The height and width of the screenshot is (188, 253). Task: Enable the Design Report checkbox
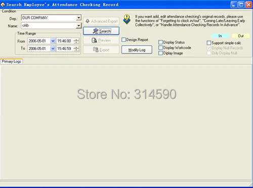[x=123, y=39]
